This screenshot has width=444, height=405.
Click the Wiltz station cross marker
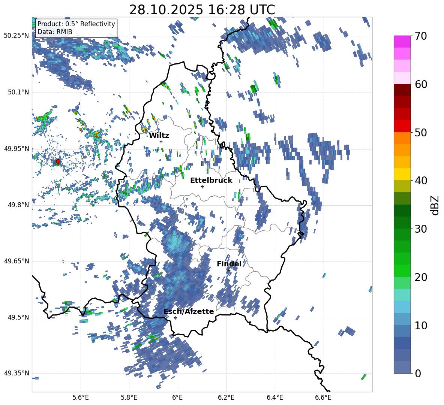click(161, 142)
